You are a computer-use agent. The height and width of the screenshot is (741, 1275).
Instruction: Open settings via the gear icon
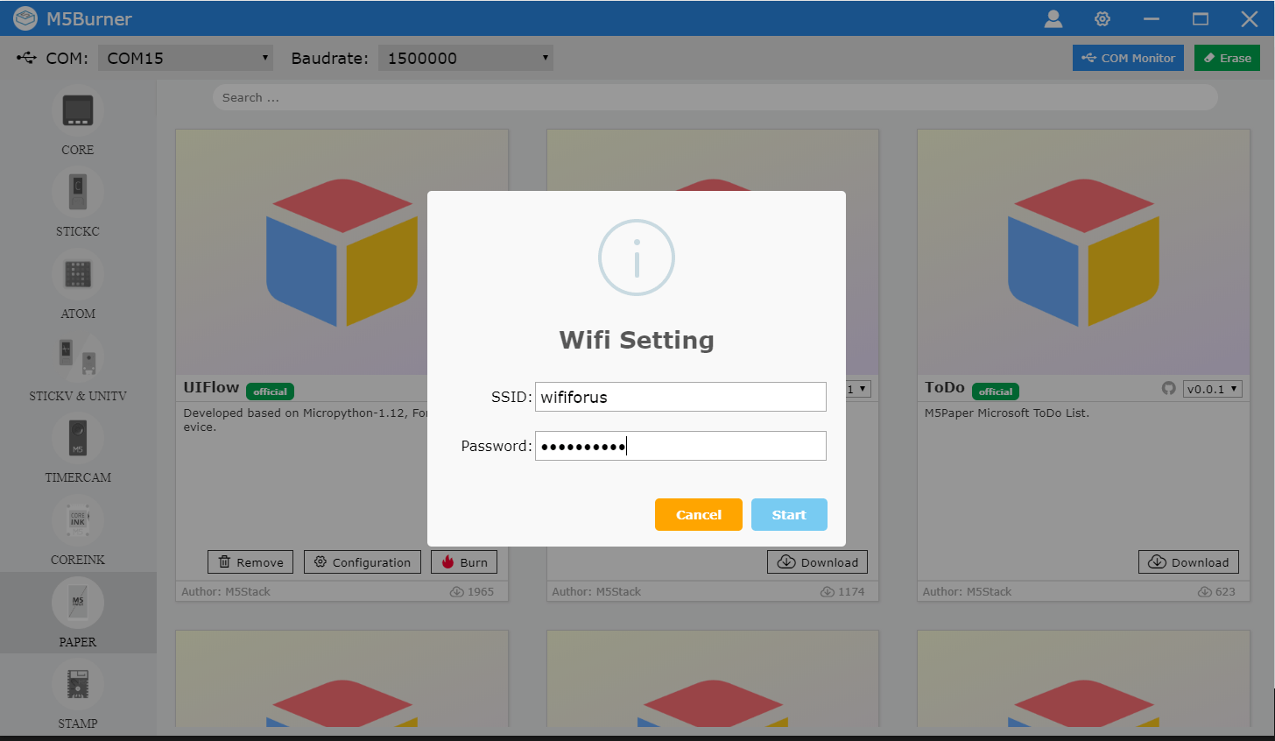pyautogui.click(x=1102, y=18)
